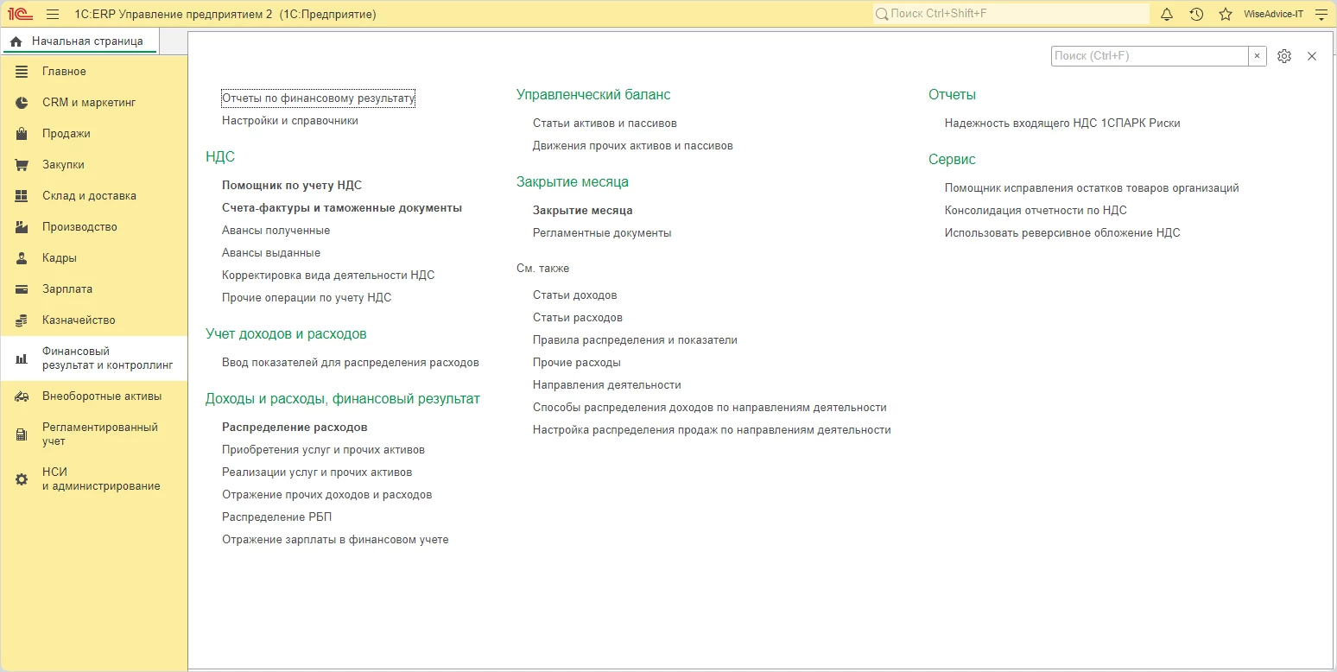1337x672 pixels.
Task: Click the Производство factory icon
Action: coord(22,227)
